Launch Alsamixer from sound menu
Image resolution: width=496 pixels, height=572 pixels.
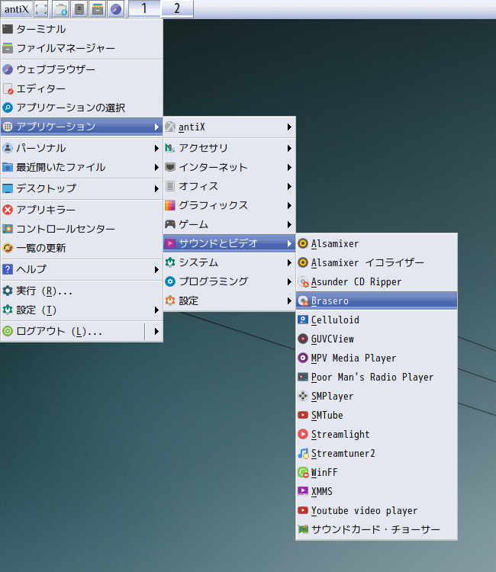pos(377,243)
